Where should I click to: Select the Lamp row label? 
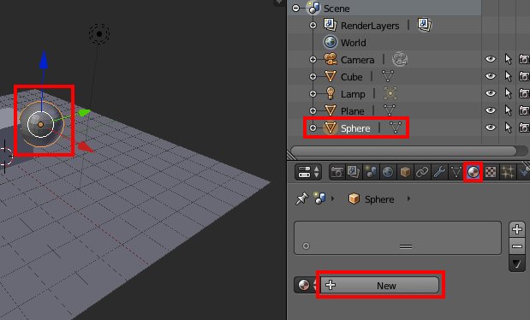click(x=353, y=94)
